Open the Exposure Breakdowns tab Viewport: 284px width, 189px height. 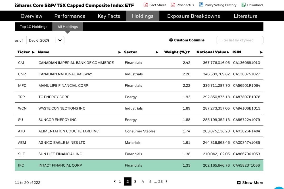coord(193,16)
